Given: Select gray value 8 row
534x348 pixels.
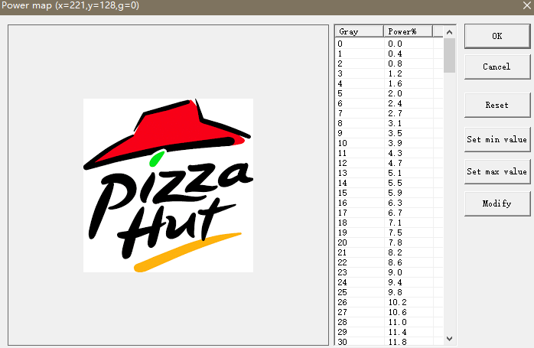Looking at the screenshot, I should [x=389, y=123].
